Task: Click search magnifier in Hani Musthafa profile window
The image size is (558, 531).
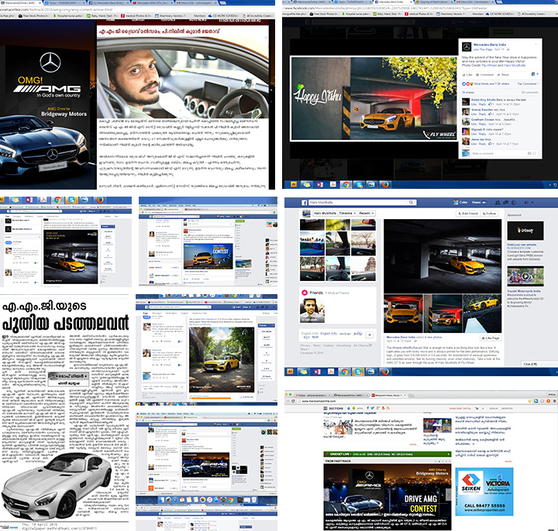Action: [x=411, y=202]
